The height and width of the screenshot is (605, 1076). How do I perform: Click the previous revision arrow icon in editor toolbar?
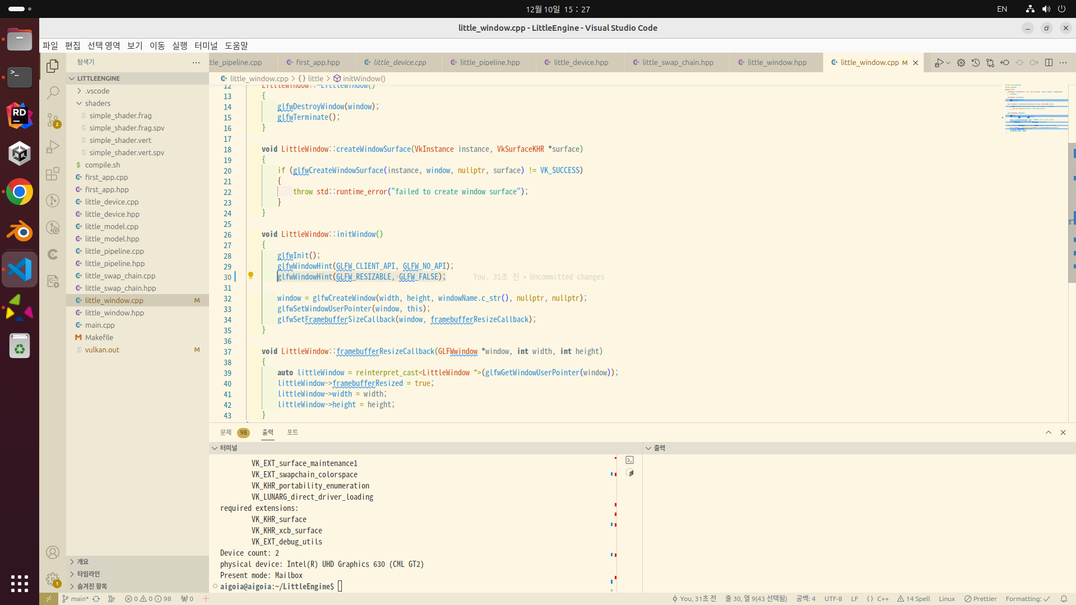pos(1005,63)
